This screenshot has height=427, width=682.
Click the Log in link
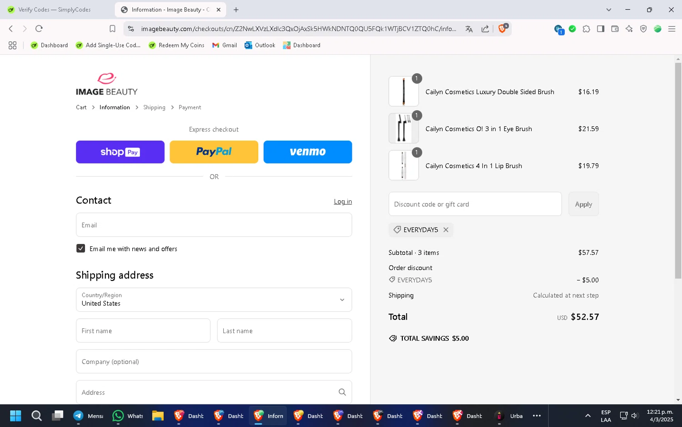tap(343, 202)
